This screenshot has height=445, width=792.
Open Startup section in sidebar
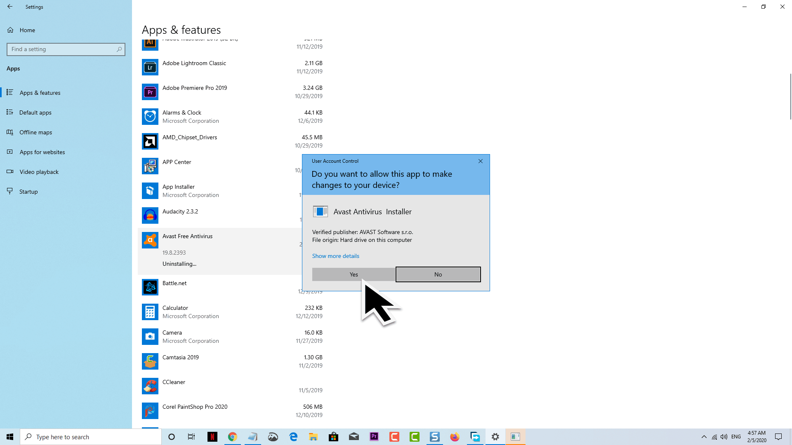click(x=28, y=192)
